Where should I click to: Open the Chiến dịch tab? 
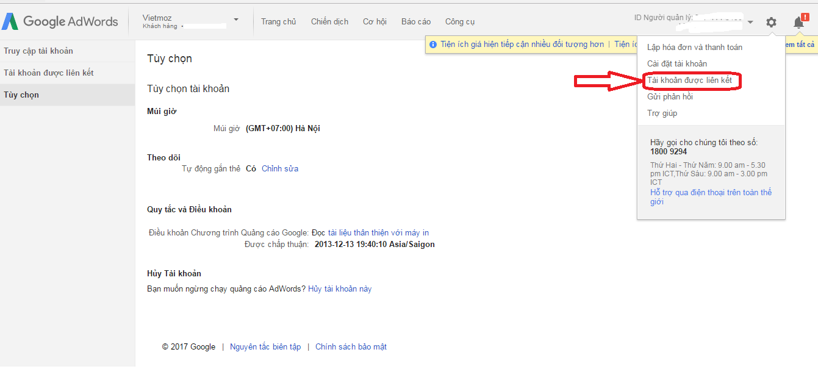(x=329, y=22)
